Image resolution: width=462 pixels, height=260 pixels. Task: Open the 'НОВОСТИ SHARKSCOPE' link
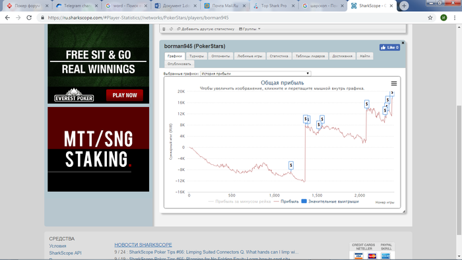[143, 245]
